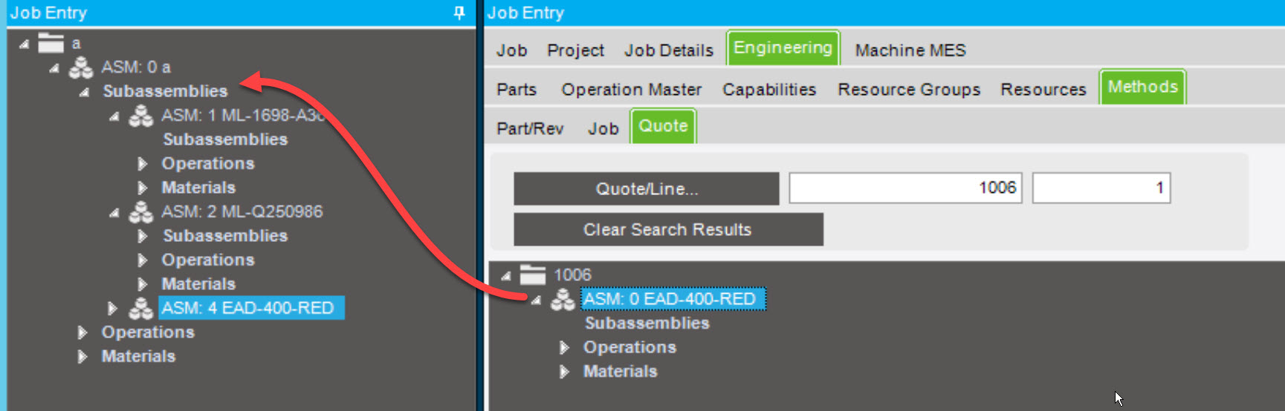The image size is (1285, 411).
Task: Click the Quote/Line... button
Action: [647, 188]
